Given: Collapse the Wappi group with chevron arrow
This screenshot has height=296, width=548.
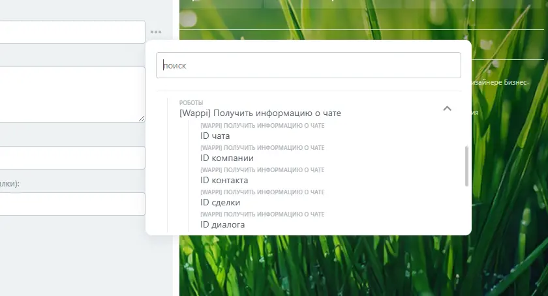Looking at the screenshot, I should coord(447,108).
